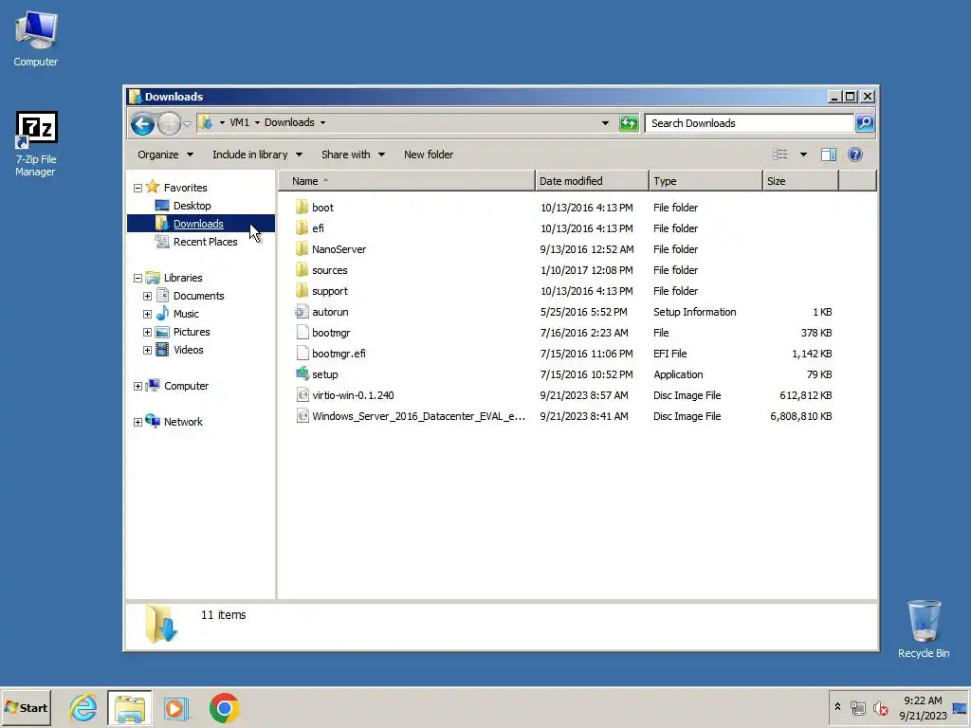The image size is (971, 728).
Task: Select the autorun setup information file icon
Action: (x=302, y=311)
